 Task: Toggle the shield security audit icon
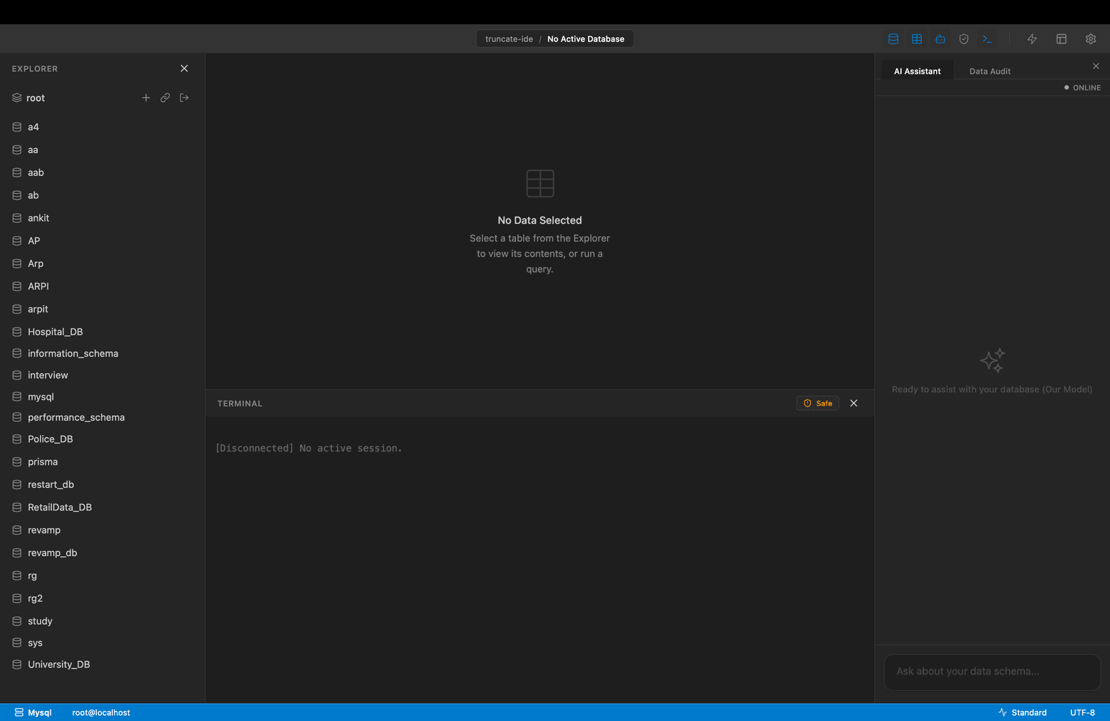tap(963, 39)
